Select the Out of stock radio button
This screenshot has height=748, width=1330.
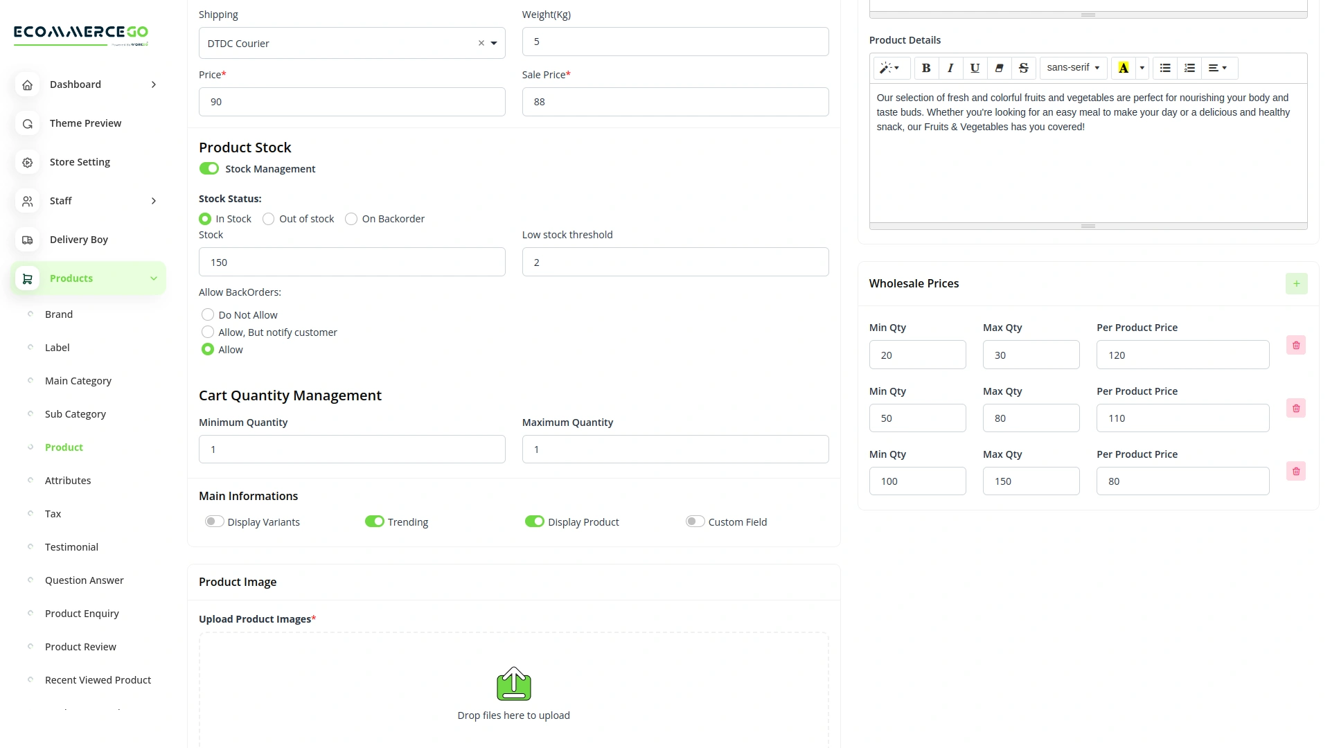(x=268, y=218)
